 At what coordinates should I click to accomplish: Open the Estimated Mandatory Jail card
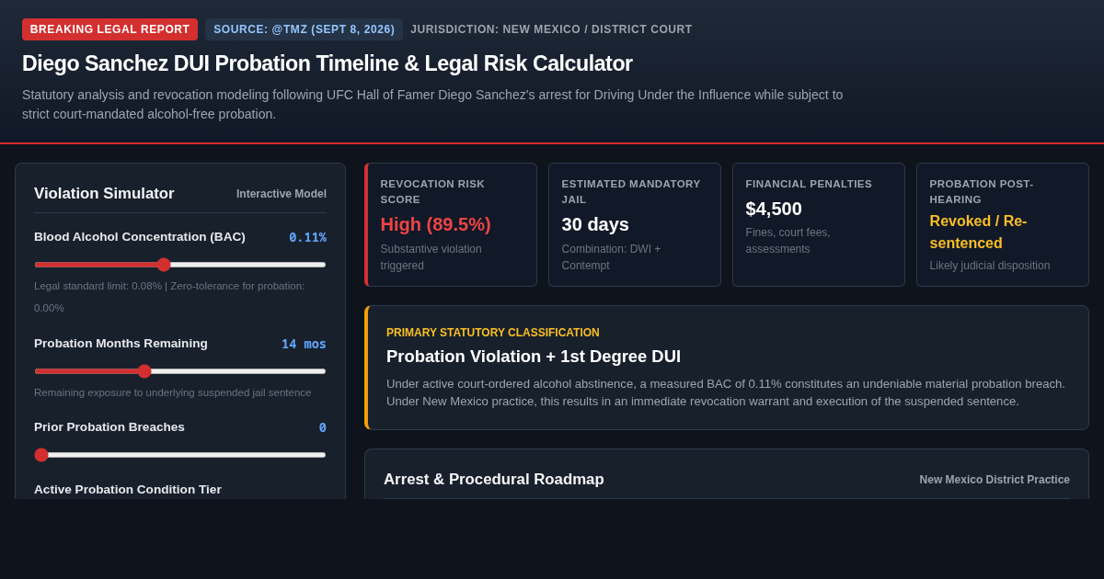pos(635,225)
